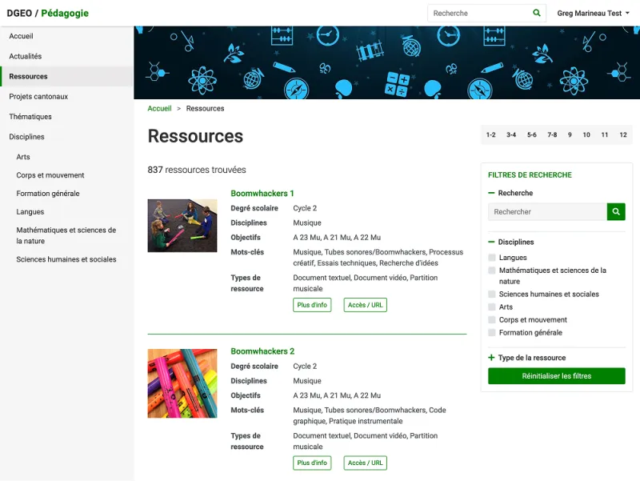Click the magnifier icon in top search bar
Image resolution: width=640 pixels, height=481 pixels.
pos(537,13)
